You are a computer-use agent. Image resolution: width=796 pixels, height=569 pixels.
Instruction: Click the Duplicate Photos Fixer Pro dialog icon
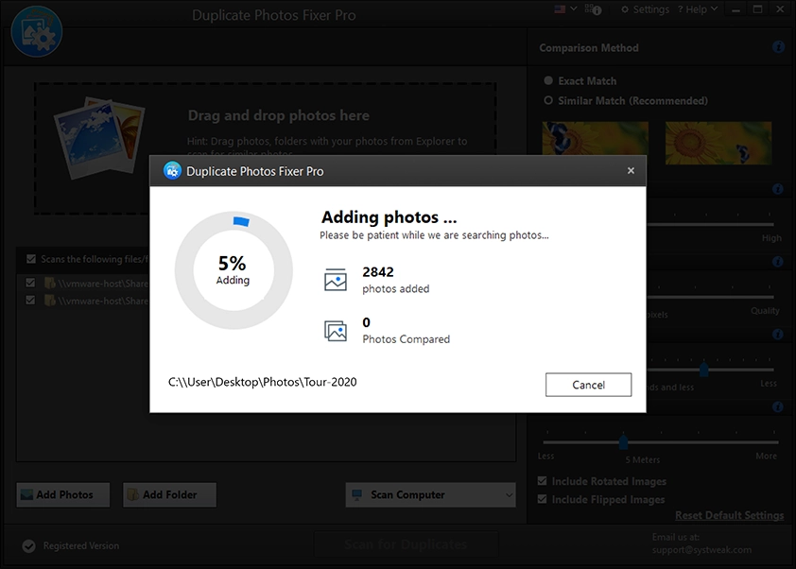click(x=172, y=171)
